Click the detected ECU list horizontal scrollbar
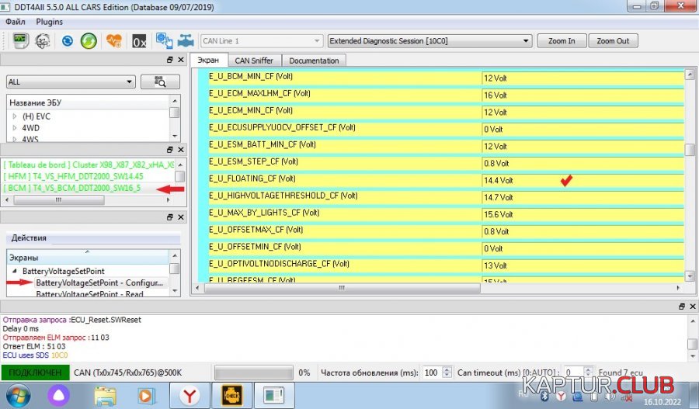The width and height of the screenshot is (699, 409). pos(59,200)
